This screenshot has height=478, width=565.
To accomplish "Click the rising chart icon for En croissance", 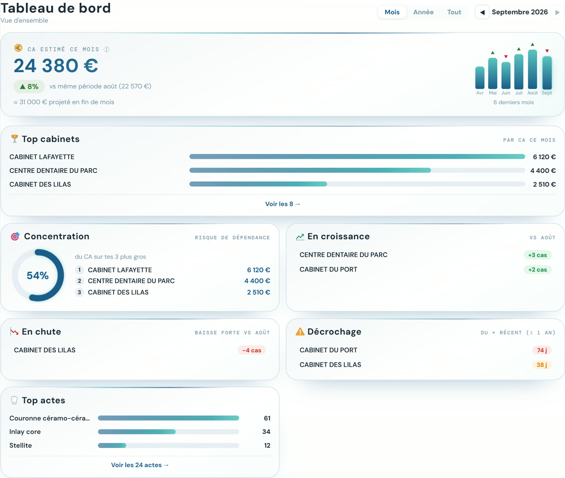I will coord(300,237).
